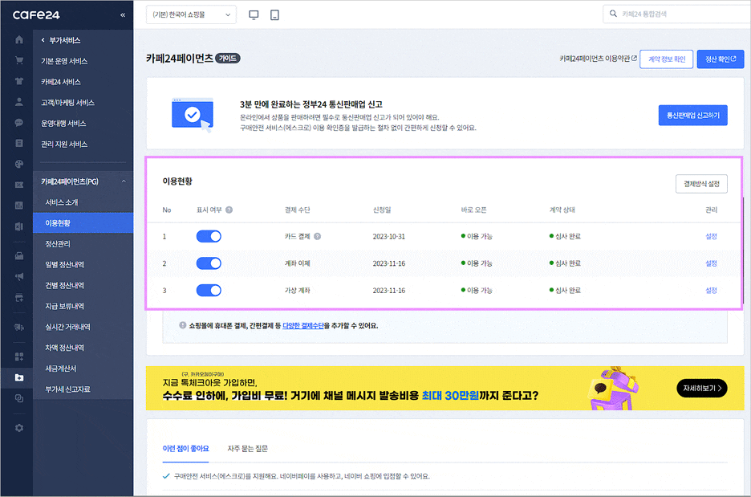Collapse the 카페24페이먼츠(PG) menu section
This screenshot has width=751, height=497.
click(124, 181)
